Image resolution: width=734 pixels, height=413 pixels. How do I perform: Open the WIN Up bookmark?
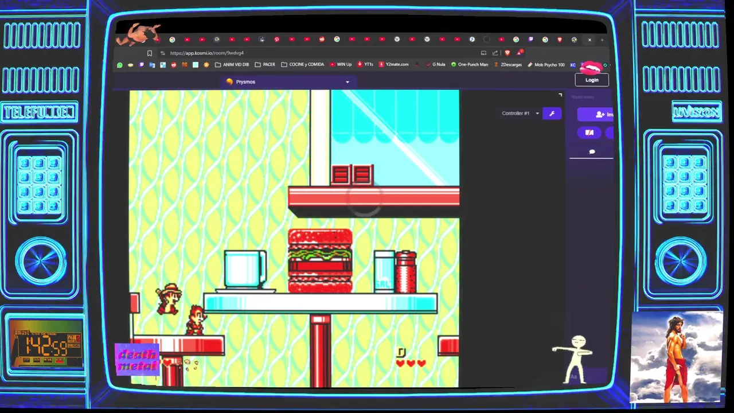[x=341, y=65]
